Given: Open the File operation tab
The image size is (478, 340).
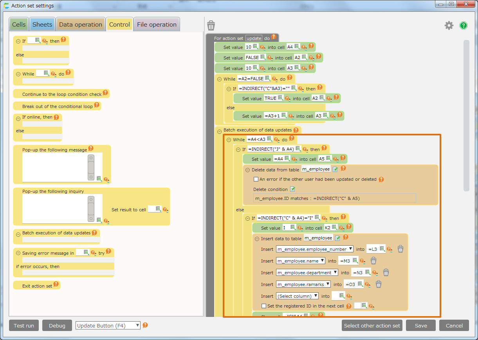Looking at the screenshot, I should [157, 24].
